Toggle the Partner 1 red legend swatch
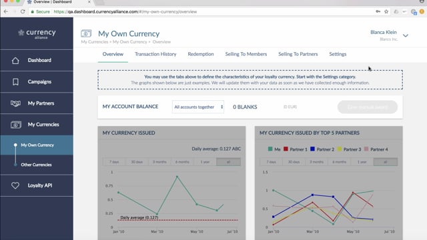The width and height of the screenshot is (427, 240). 286,149
